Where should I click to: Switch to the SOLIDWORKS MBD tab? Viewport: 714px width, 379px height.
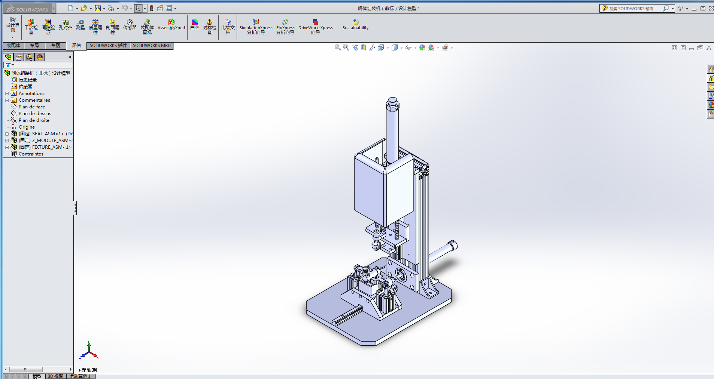tap(152, 46)
